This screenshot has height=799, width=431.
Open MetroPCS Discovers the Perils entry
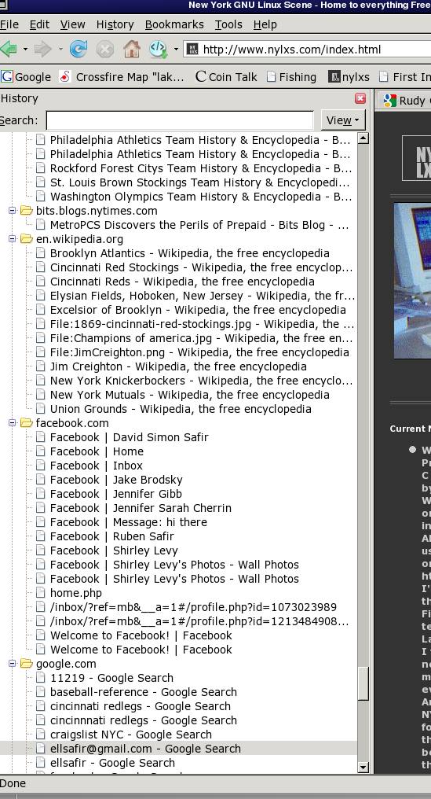[x=199, y=225]
